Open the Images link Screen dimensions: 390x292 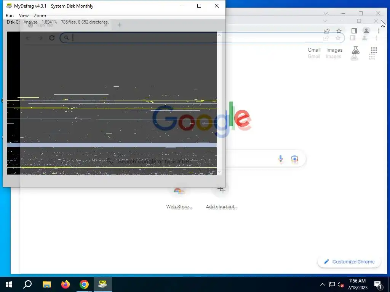pyautogui.click(x=334, y=50)
